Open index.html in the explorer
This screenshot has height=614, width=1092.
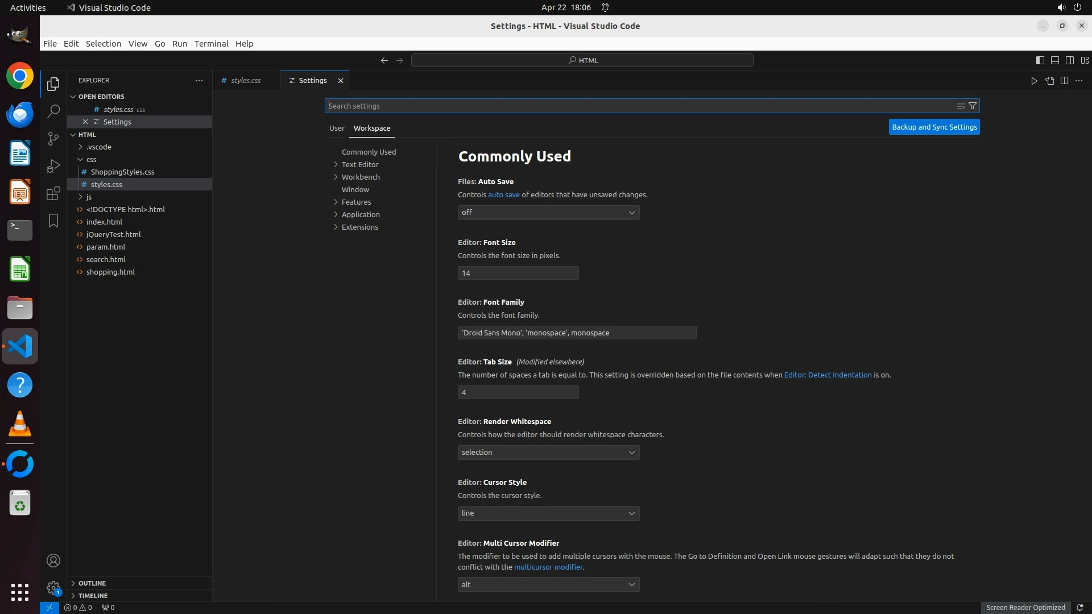click(104, 222)
